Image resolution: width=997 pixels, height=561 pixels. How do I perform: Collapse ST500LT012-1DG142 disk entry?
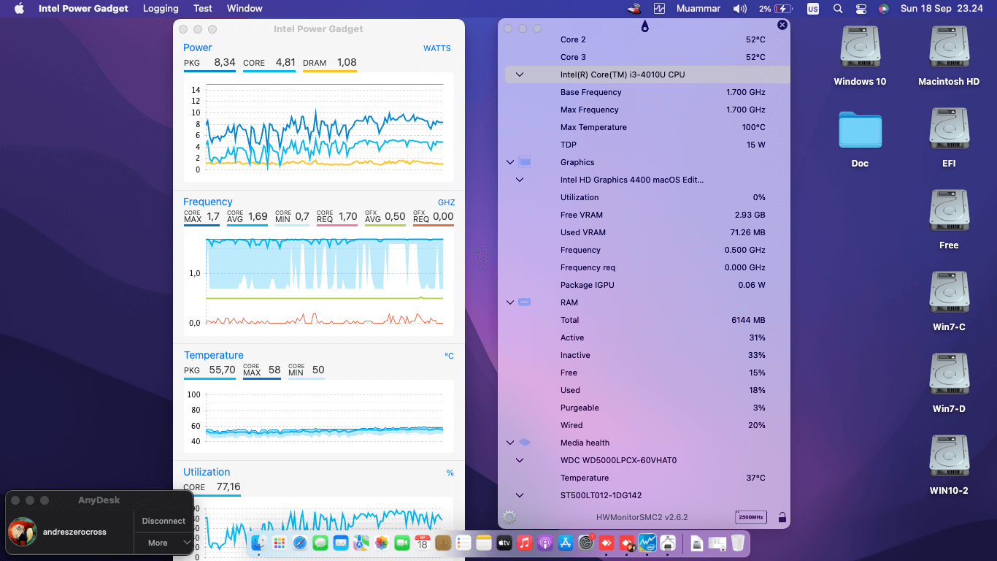click(x=520, y=495)
